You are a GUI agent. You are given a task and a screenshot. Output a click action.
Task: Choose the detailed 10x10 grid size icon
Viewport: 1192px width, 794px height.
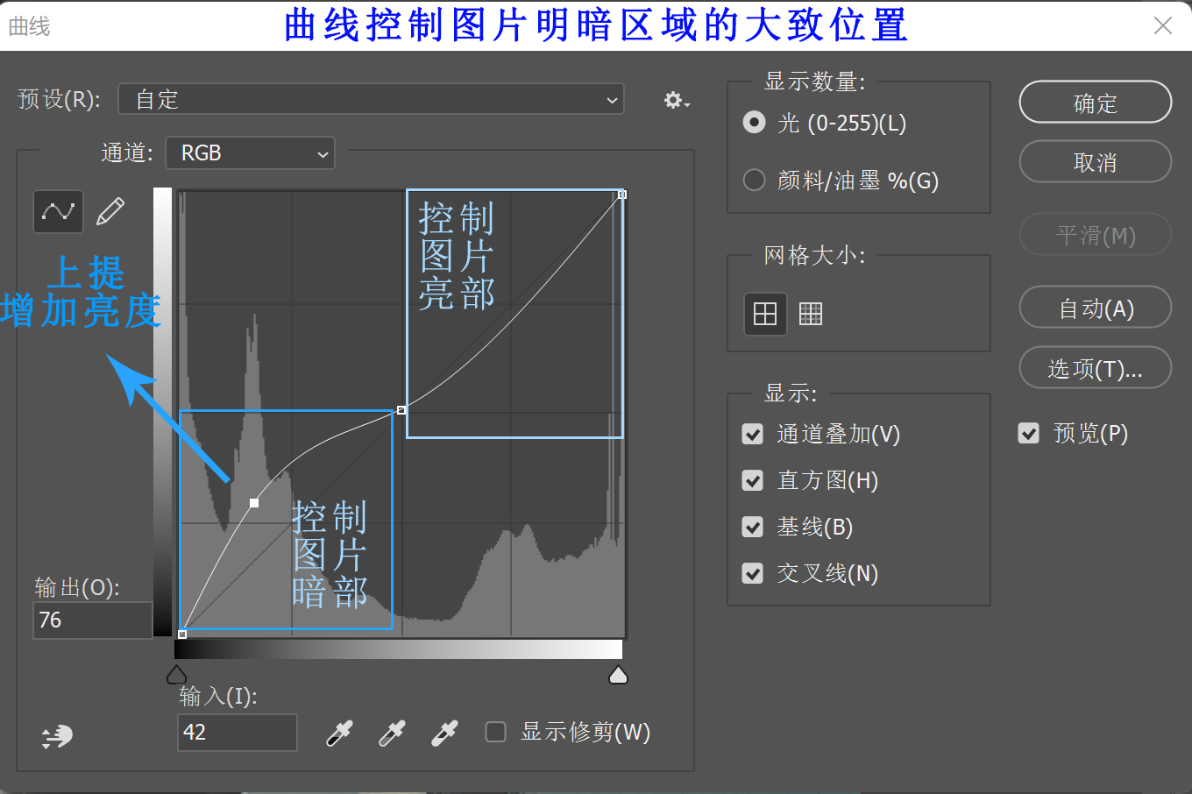(811, 314)
